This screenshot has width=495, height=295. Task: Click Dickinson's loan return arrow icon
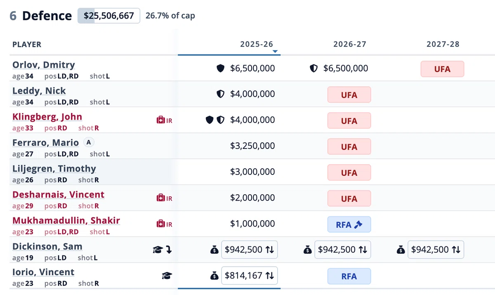[169, 250]
